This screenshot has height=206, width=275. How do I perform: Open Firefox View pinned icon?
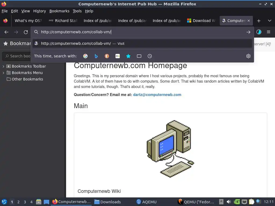pyautogui.click(x=5, y=21)
